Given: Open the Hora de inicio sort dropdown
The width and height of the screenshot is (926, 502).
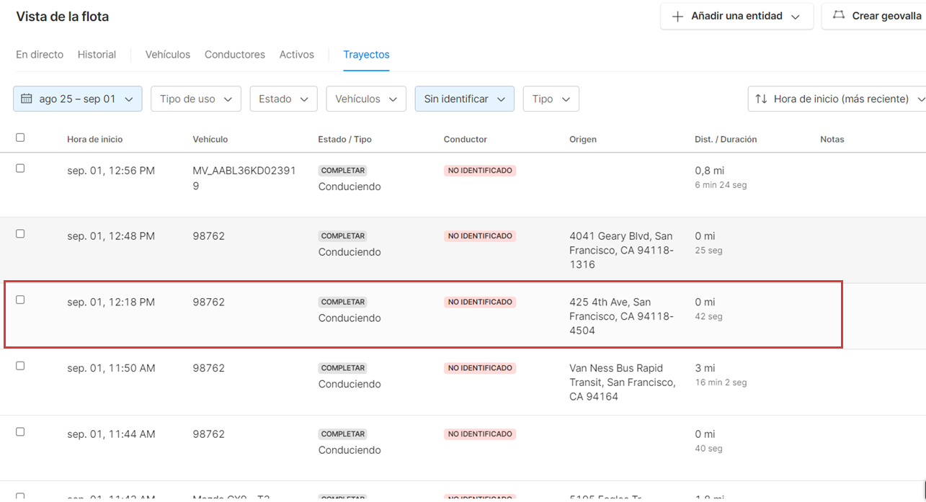Looking at the screenshot, I should point(837,99).
